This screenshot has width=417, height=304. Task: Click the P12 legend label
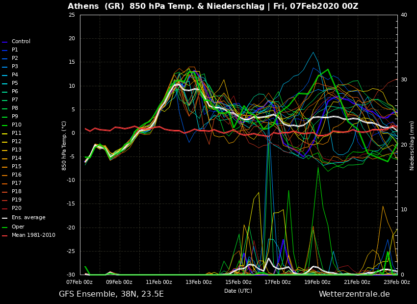(x=17, y=141)
